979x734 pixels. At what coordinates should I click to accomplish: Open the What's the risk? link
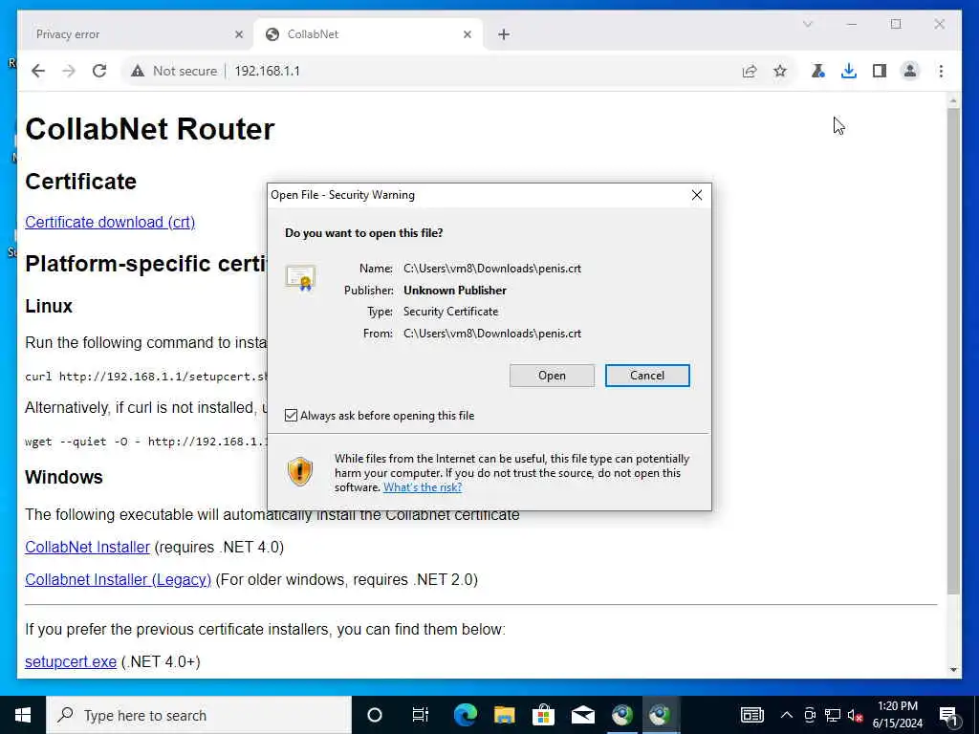pyautogui.click(x=422, y=487)
